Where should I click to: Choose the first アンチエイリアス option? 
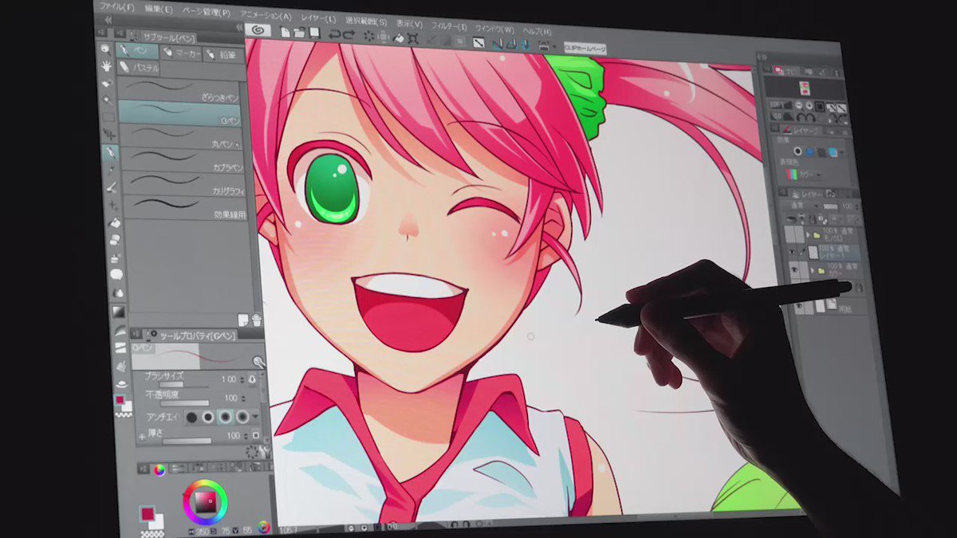[192, 417]
